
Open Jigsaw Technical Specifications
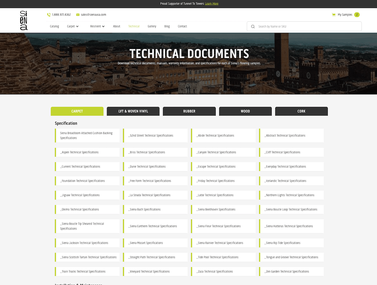[x=87, y=195]
